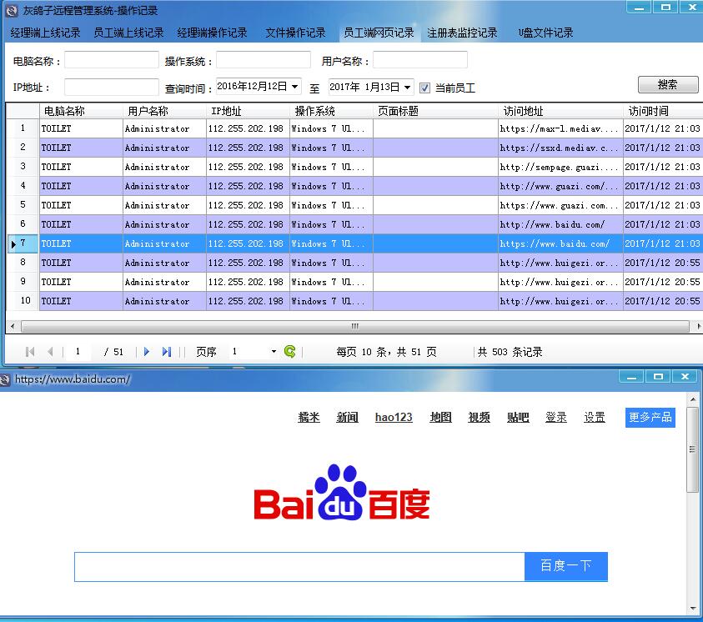Select row 2 with https://ssxd.mediav address
This screenshot has height=622, width=703.
(354, 148)
